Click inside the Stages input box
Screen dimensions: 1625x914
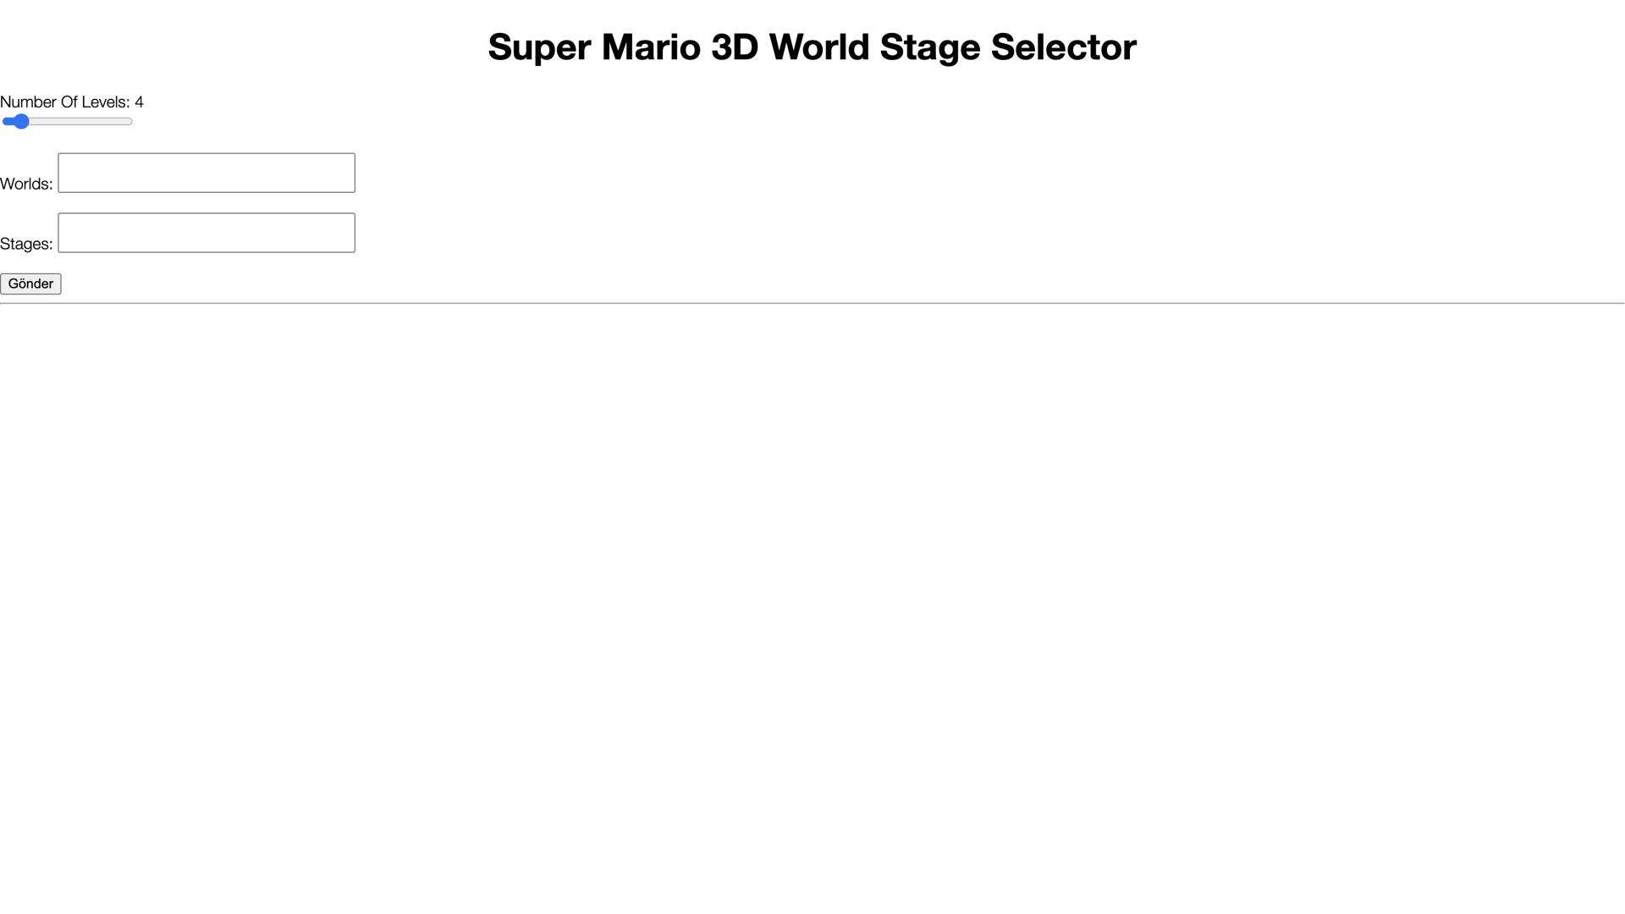[x=206, y=233]
